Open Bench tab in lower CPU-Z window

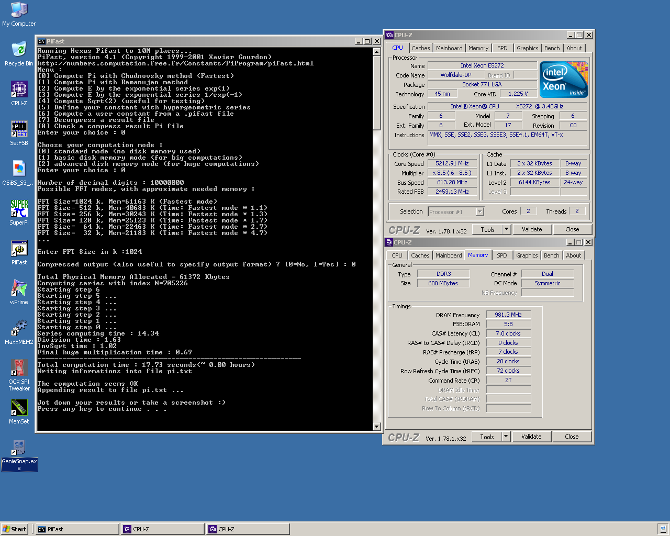(551, 255)
